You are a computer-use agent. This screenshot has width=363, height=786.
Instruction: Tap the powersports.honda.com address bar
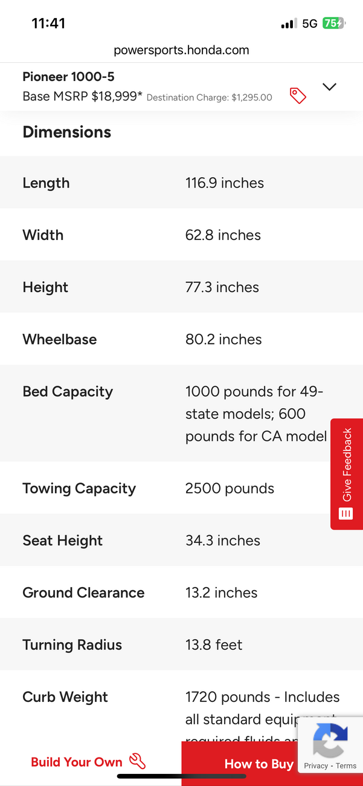[x=181, y=50]
